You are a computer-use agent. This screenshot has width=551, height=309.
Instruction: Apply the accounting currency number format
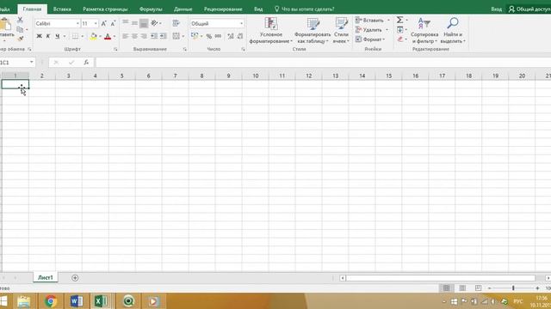(x=195, y=36)
